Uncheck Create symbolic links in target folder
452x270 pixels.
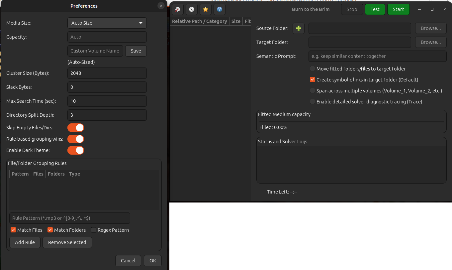tap(313, 80)
